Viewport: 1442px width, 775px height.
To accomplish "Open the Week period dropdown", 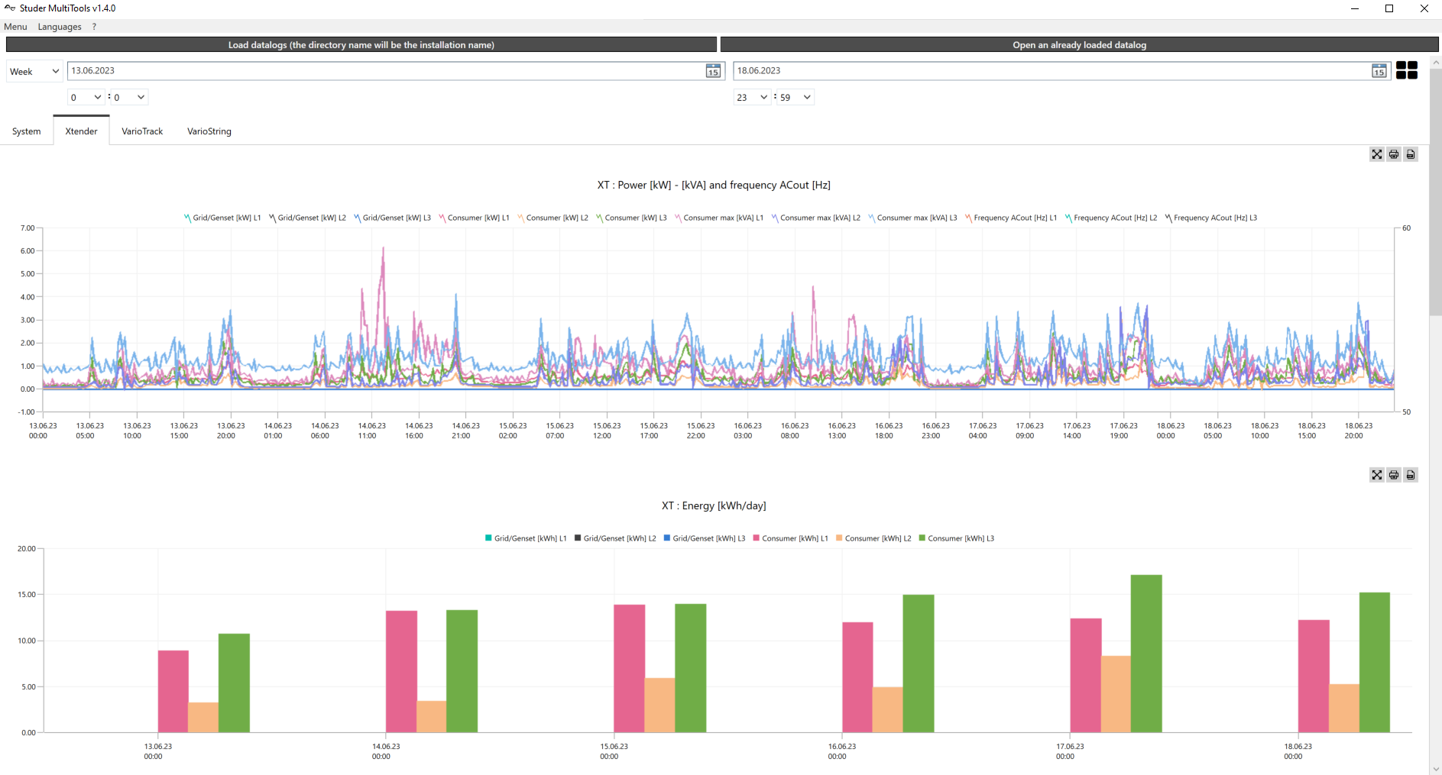I will (x=34, y=72).
